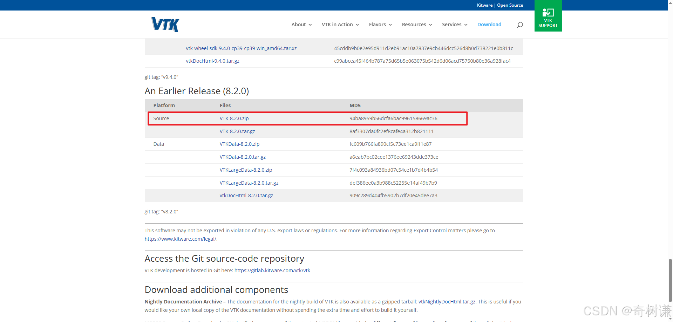Select MD5 a6eab7bc02cee1376ee69243dde373ce
The height and width of the screenshot is (322, 673).
pyautogui.click(x=394, y=157)
